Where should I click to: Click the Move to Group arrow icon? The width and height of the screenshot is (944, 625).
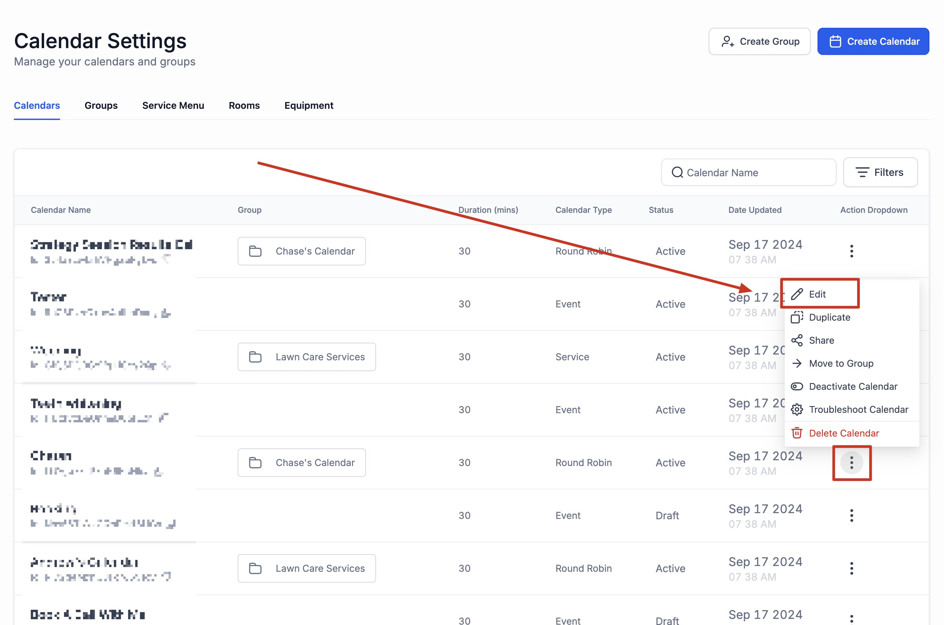pyautogui.click(x=796, y=364)
